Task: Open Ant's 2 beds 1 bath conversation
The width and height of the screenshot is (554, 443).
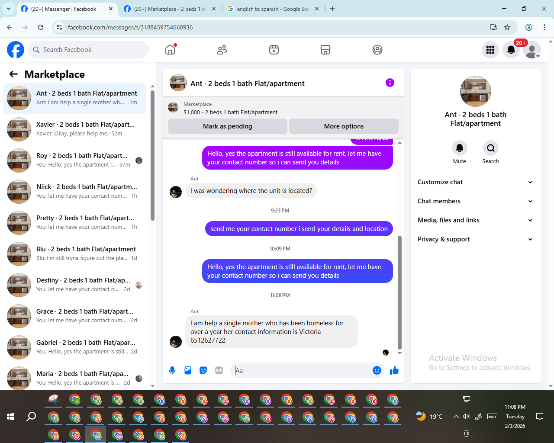Action: point(74,98)
